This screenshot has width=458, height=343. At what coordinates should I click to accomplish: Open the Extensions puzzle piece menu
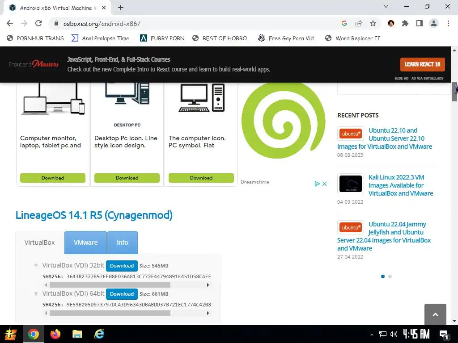pos(405,23)
